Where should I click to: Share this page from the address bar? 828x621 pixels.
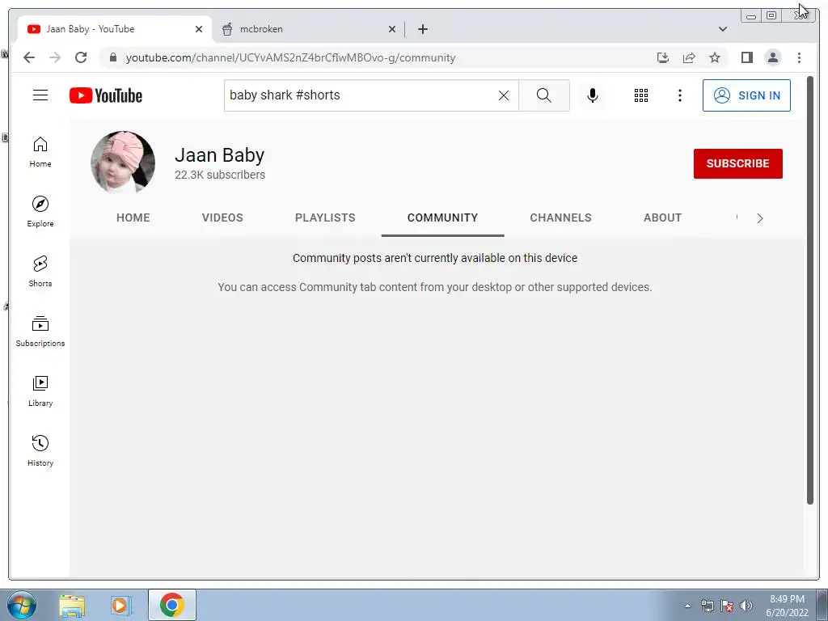[689, 57]
